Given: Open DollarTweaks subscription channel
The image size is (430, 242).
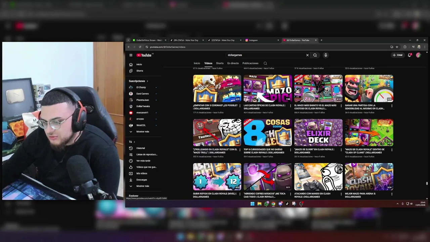Looking at the screenshot, I should pyautogui.click(x=144, y=107).
